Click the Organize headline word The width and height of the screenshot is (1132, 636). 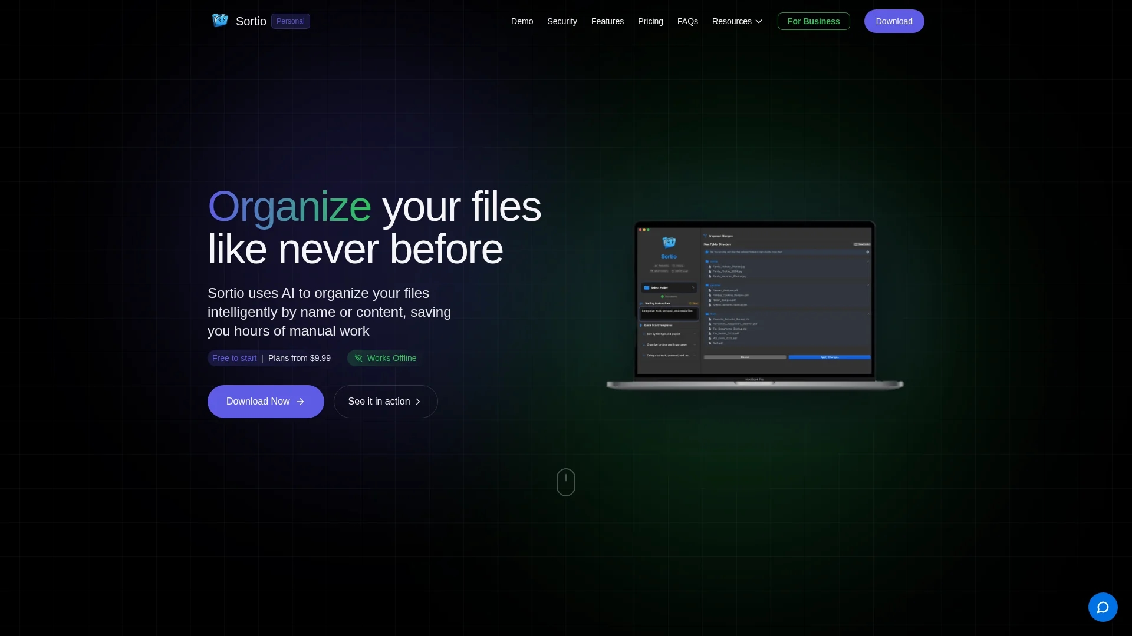[289, 207]
